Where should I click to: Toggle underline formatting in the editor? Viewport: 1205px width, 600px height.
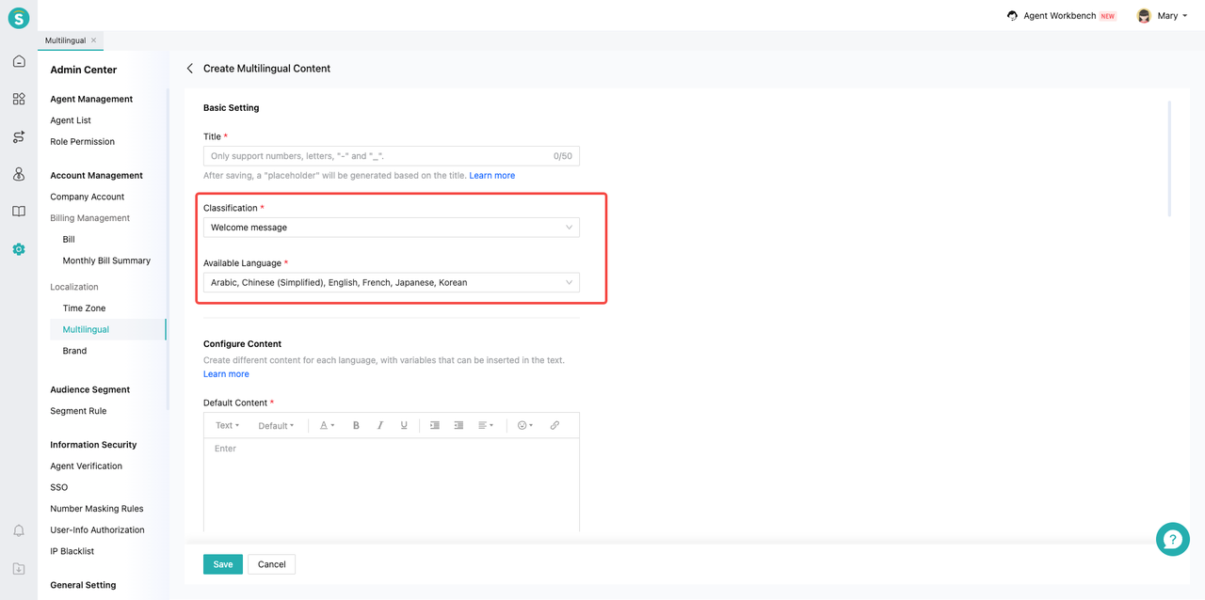coord(404,425)
